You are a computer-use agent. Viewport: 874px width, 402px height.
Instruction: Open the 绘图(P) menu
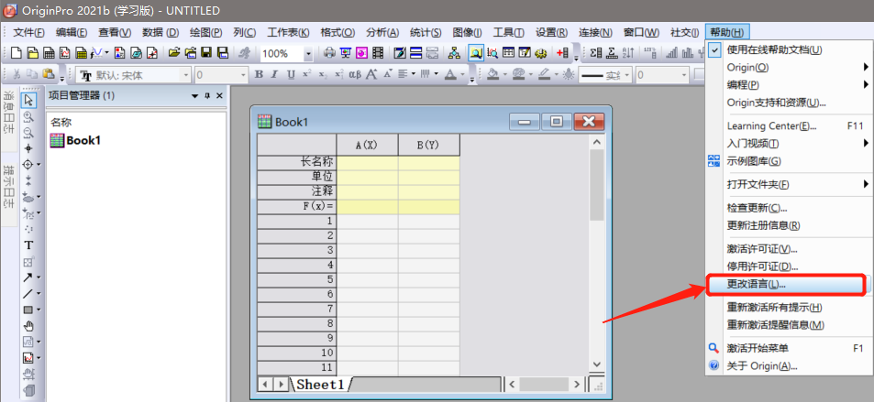coord(205,32)
